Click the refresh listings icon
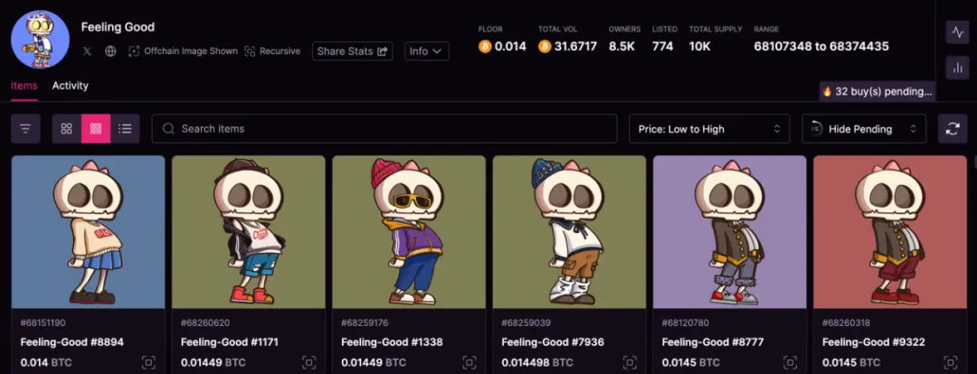The width and height of the screenshot is (977, 374). [952, 129]
